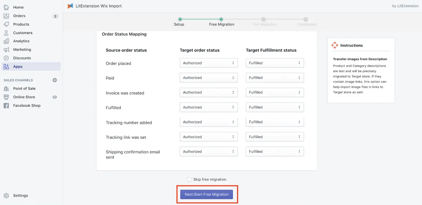View Online Store with eye icon
This screenshot has width=422, height=205.
coord(55,97)
